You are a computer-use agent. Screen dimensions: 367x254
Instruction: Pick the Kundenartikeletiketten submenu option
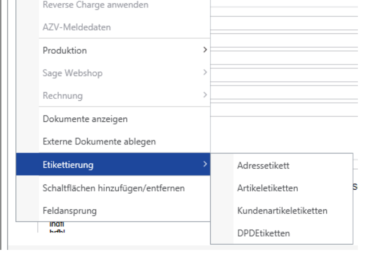(282, 211)
